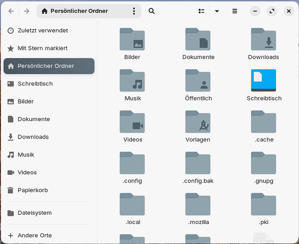Select the Musik folder icon in grid
Viewport: 299px width, 244px height.
click(132, 81)
